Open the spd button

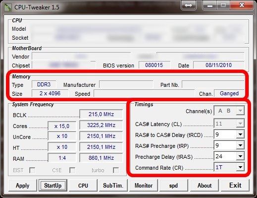tap(174, 186)
